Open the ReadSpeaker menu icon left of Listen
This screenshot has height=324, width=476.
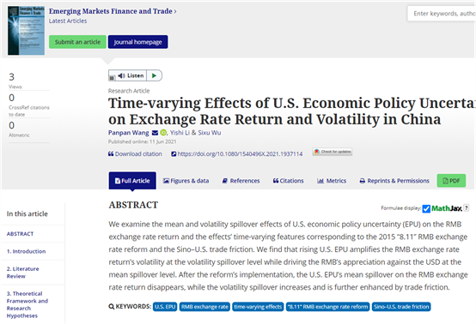pos(112,77)
